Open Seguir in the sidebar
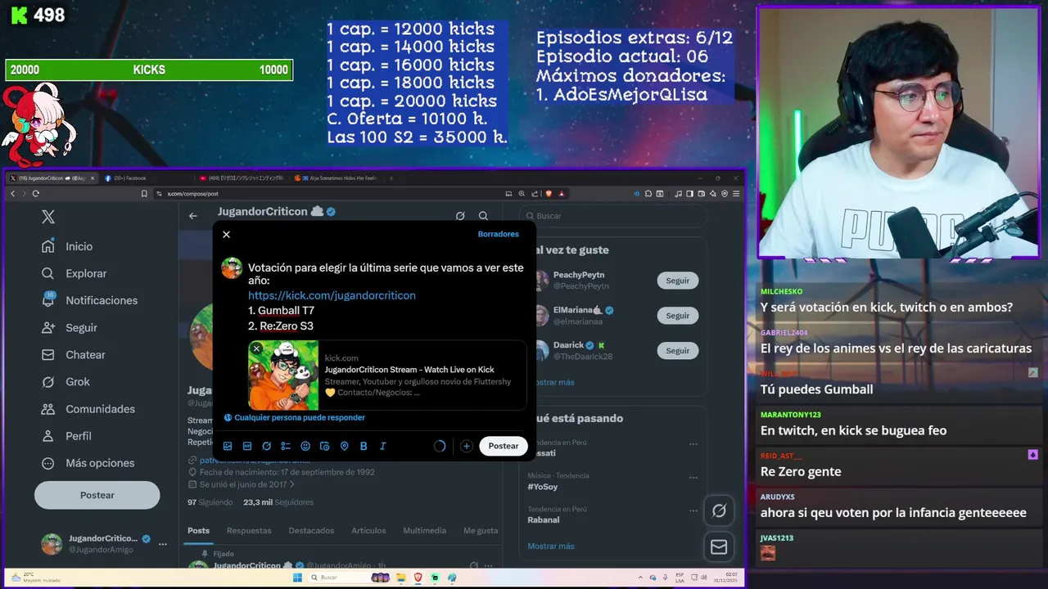1048x589 pixels. tap(70, 327)
